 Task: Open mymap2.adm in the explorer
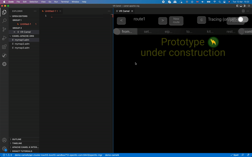click(x=22, y=44)
